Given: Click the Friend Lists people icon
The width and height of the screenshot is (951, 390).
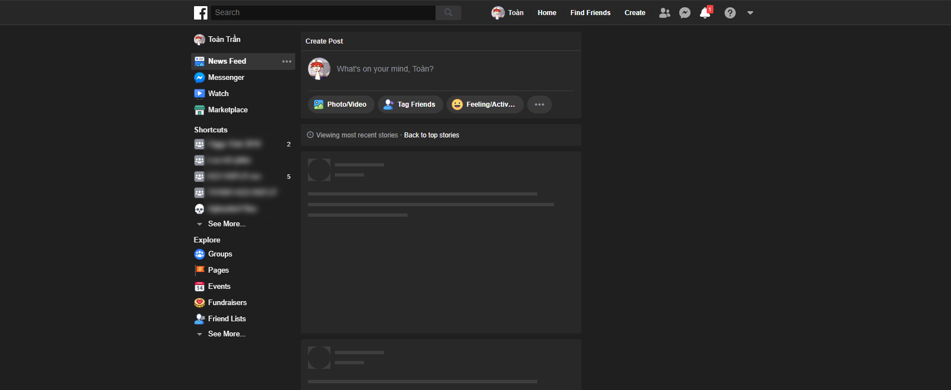Looking at the screenshot, I should click(x=200, y=319).
